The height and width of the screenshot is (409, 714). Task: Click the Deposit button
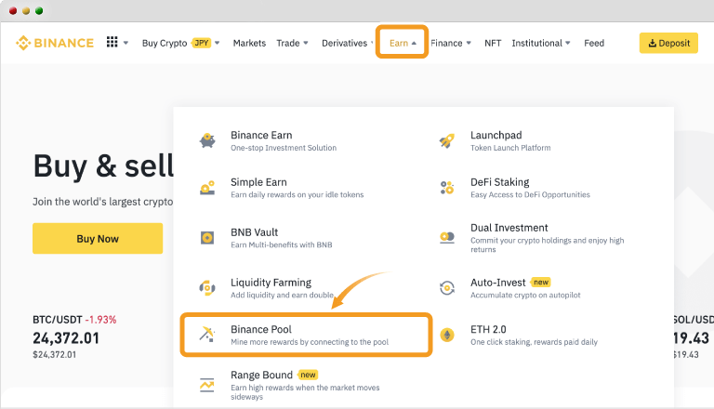(668, 43)
